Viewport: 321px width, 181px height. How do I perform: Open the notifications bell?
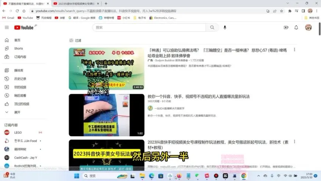(x=296, y=27)
